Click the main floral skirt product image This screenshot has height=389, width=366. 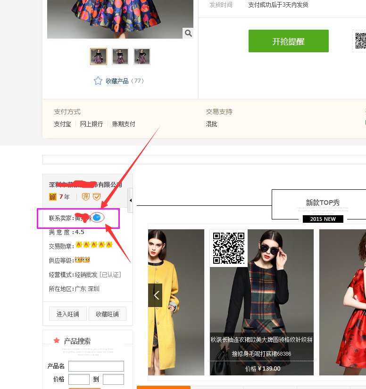point(120,19)
